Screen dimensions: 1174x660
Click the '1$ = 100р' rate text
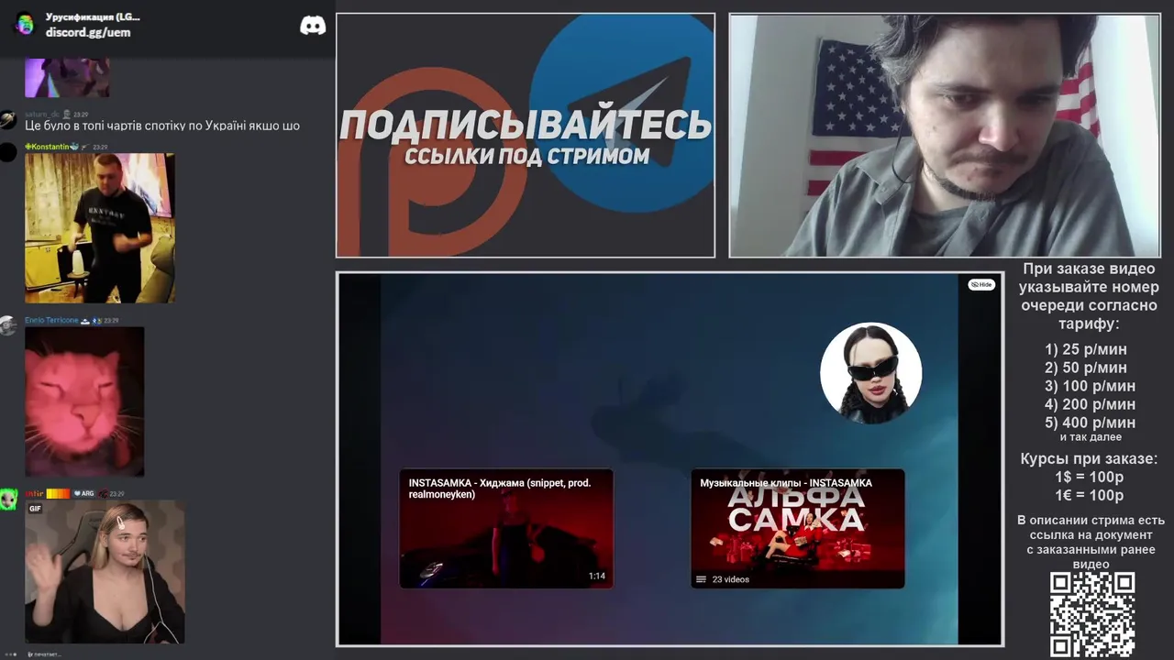(1090, 478)
